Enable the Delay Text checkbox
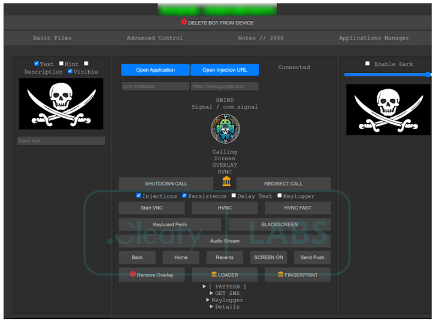Image resolution: width=436 pixels, height=323 pixels. 234,196
